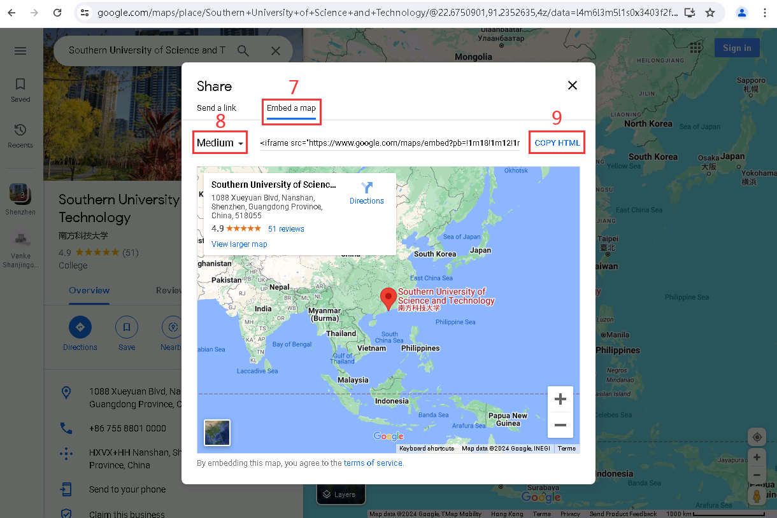
Task: Click the red Southern University map pin
Action: 388,298
